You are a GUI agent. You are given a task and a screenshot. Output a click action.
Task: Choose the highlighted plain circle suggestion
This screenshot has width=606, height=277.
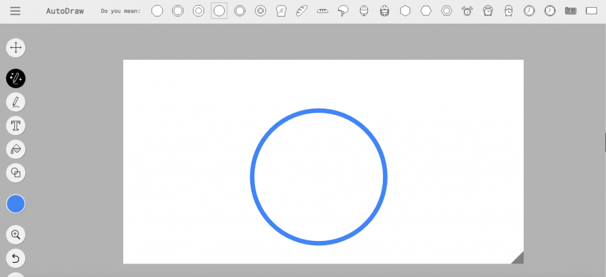coord(219,11)
